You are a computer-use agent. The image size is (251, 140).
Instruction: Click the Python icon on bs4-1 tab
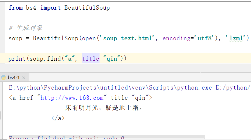click(4, 78)
